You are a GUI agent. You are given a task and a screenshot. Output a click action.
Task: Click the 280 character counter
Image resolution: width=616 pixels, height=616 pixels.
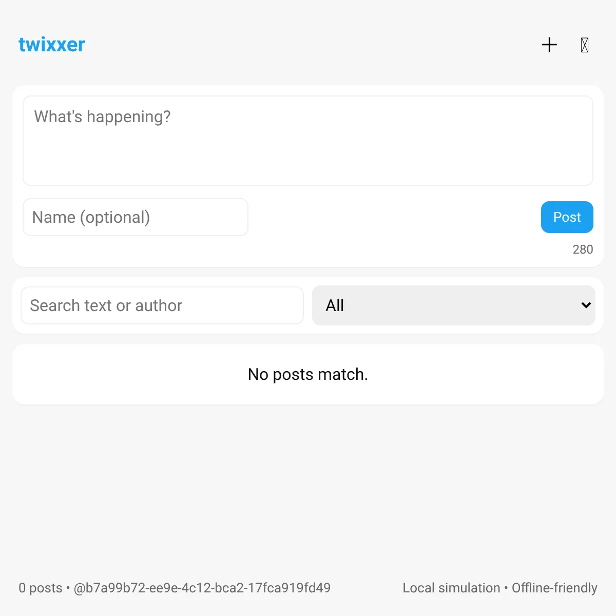pyautogui.click(x=583, y=249)
